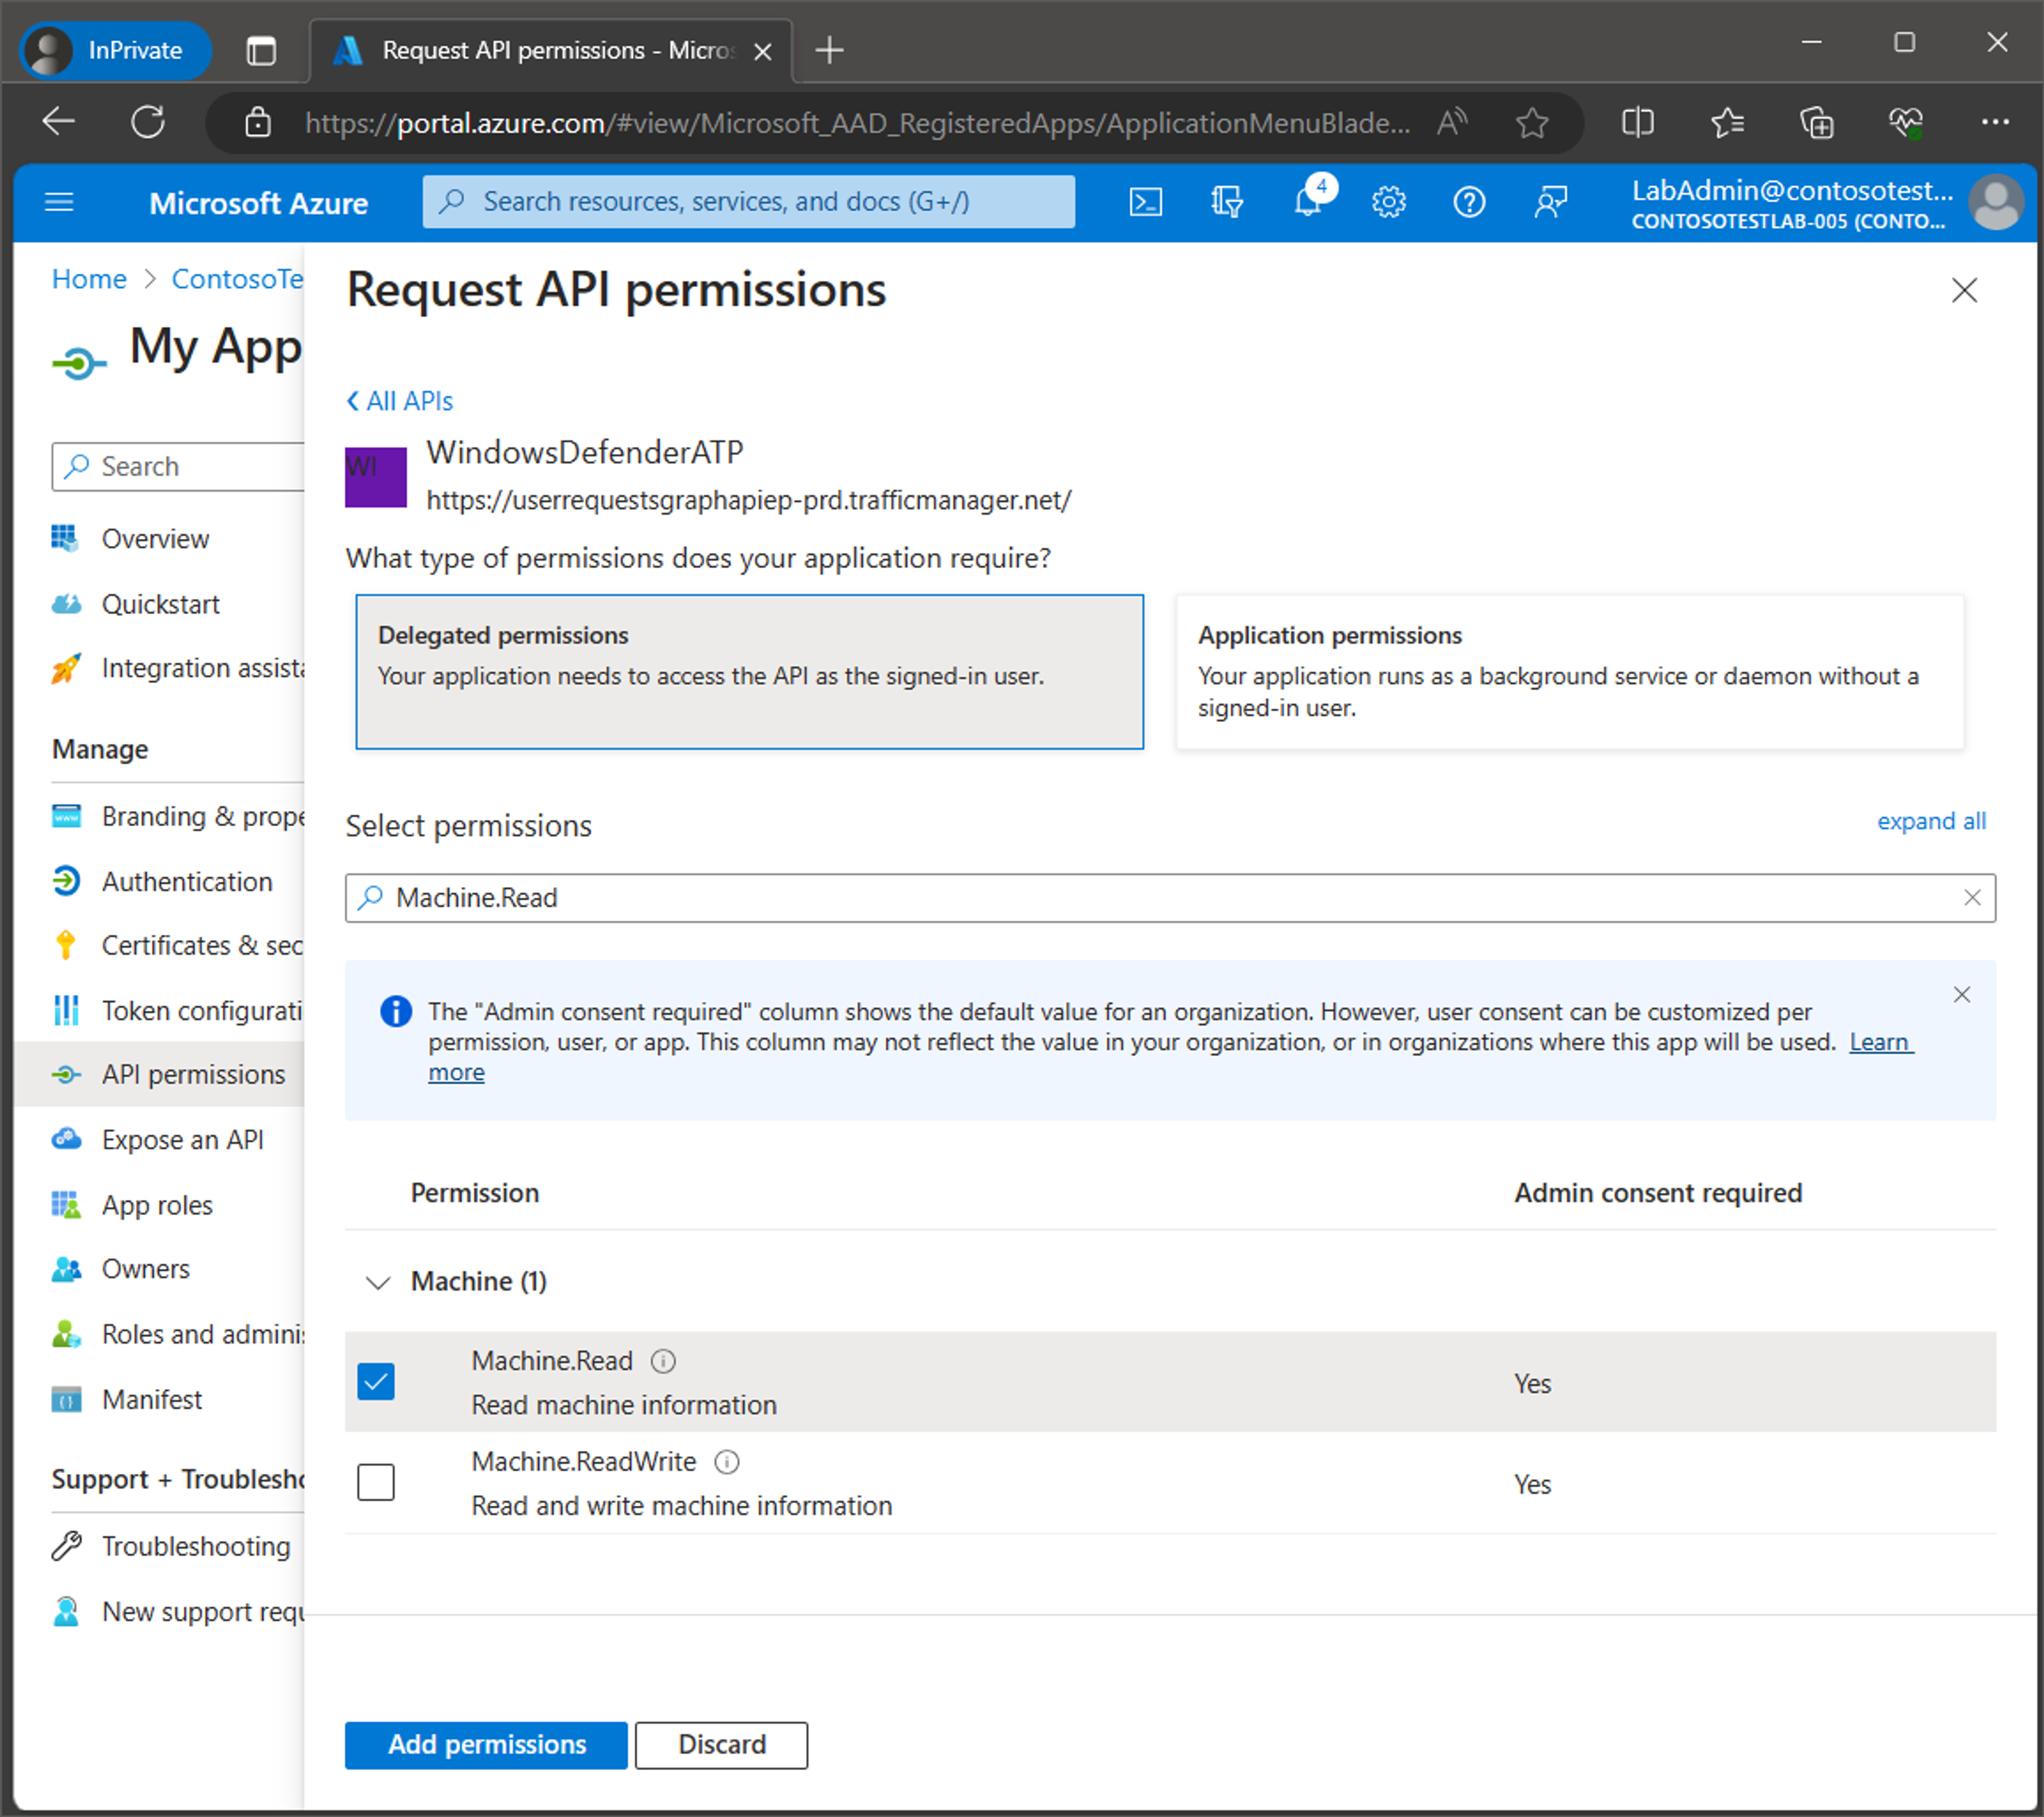Viewport: 2044px width, 1817px height.
Task: Open Directories and subscriptions filter icon
Action: (x=1226, y=203)
